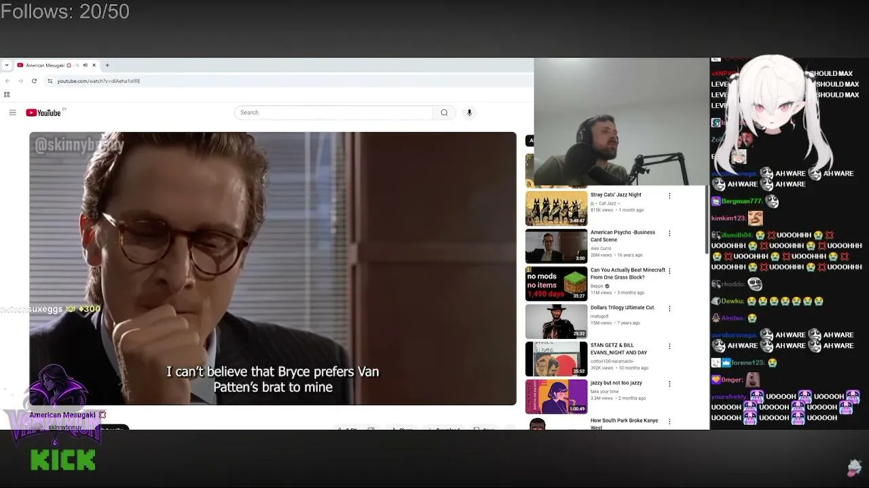This screenshot has height=488, width=869.
Task: Open the browser tab search dropdown
Action: (6, 65)
